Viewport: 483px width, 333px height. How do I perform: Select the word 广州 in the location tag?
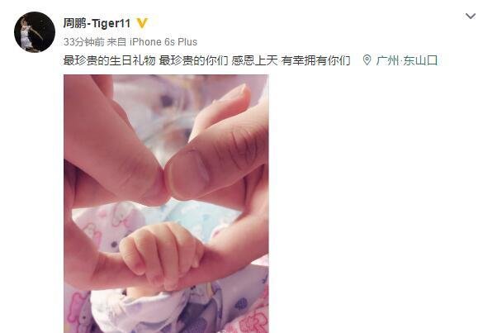387,60
